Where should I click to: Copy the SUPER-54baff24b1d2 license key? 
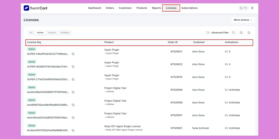(73, 54)
